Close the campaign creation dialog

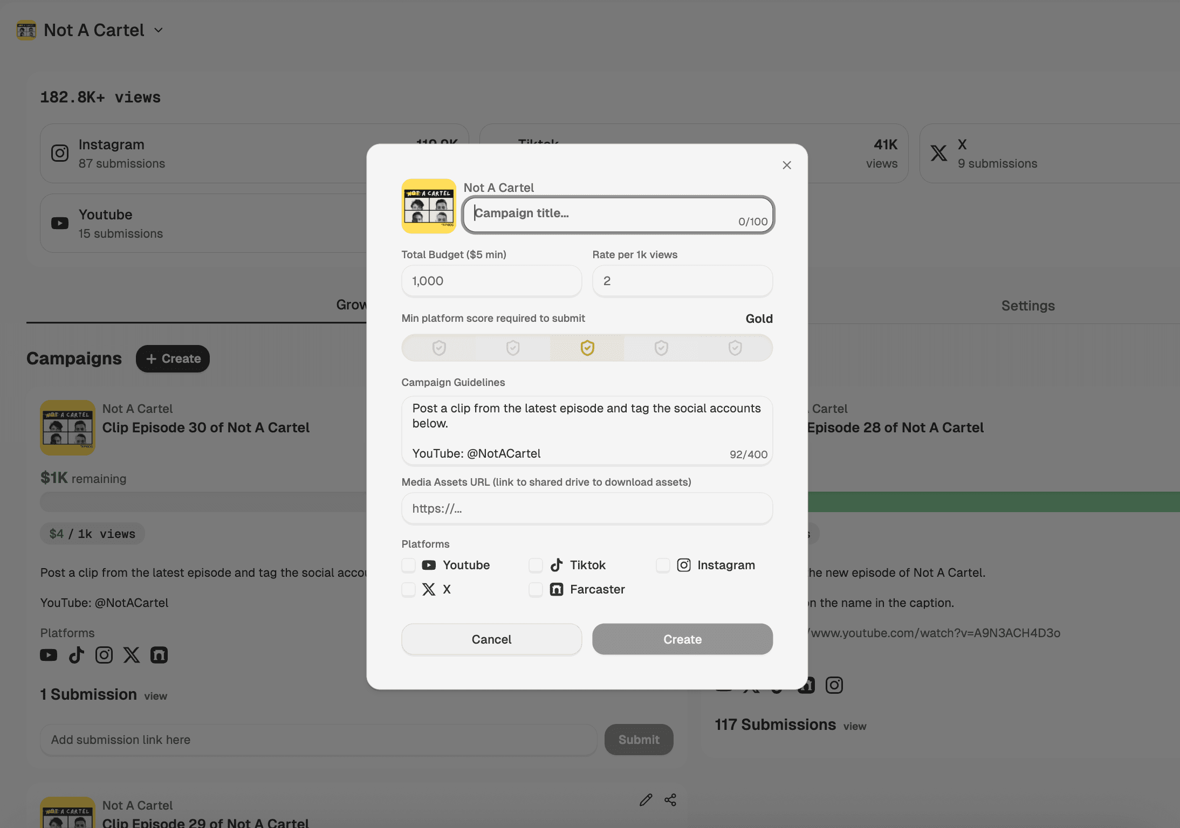click(x=787, y=165)
